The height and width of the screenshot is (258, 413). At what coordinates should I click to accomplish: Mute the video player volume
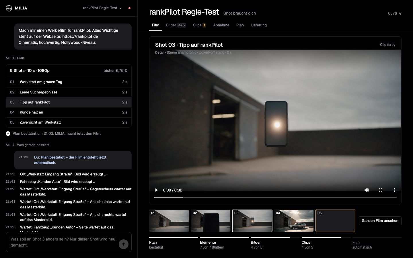[367, 190]
